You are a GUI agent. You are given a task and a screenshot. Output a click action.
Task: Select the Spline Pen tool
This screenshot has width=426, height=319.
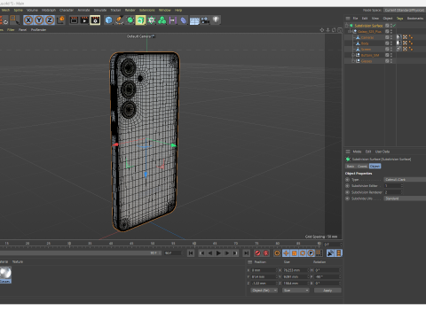119,20
